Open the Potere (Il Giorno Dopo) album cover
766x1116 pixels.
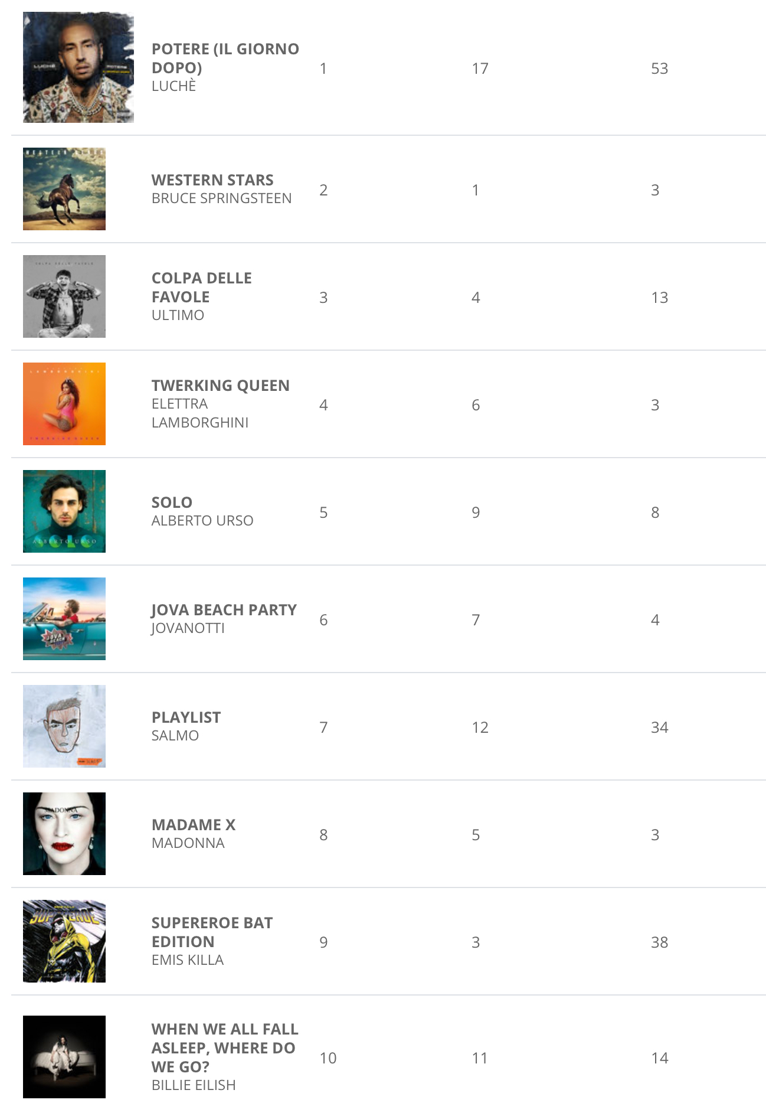[x=78, y=67]
